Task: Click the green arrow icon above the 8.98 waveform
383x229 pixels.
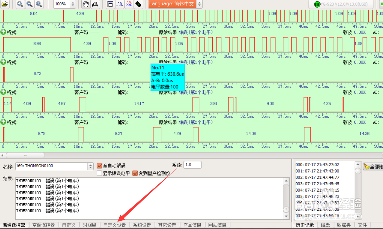Action: tap(3, 32)
